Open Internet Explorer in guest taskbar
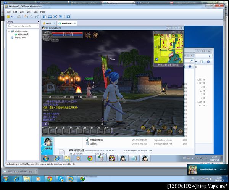Screen dimensions: 229x190 57,158
